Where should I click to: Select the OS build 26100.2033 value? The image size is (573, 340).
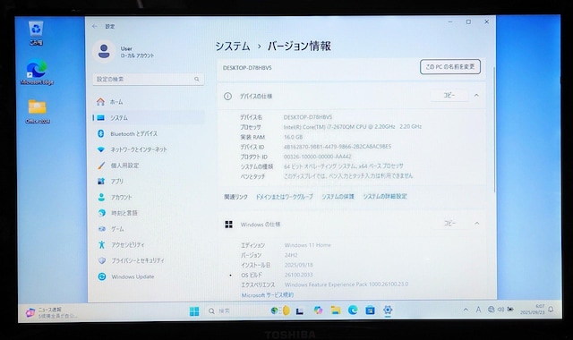coord(298,275)
